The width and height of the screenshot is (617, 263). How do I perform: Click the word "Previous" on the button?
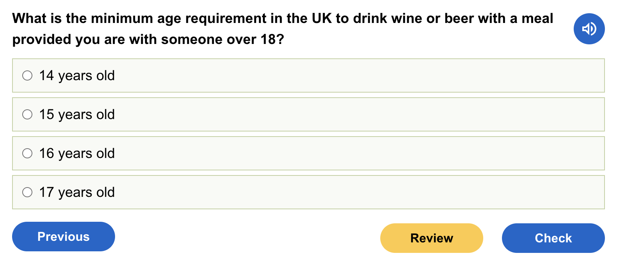coord(64,237)
